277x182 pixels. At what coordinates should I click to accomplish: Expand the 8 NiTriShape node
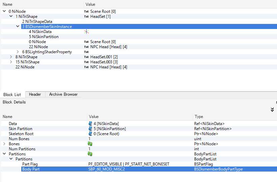click(11, 57)
